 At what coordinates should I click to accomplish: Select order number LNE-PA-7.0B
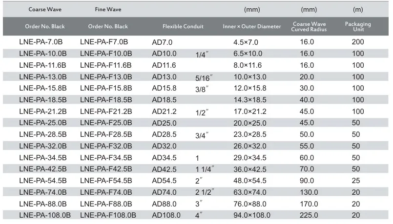41,42
